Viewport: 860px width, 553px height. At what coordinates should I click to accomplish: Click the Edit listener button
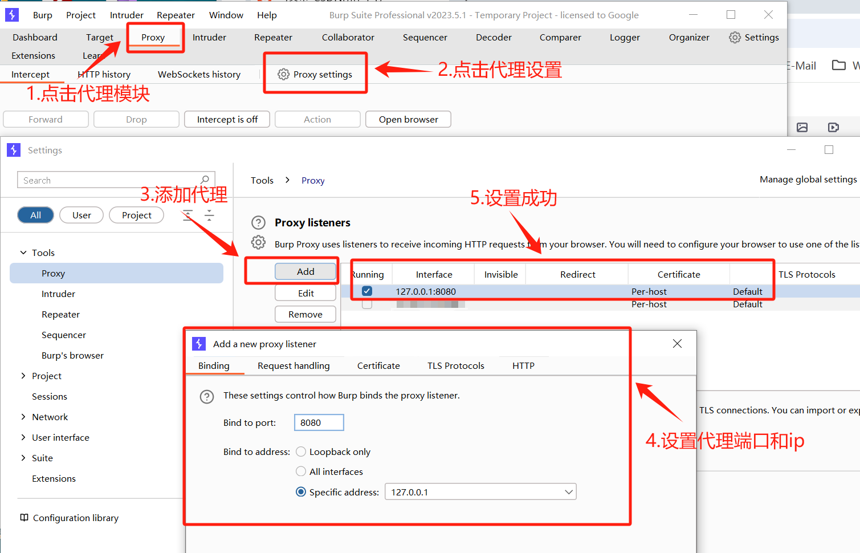pyautogui.click(x=305, y=293)
